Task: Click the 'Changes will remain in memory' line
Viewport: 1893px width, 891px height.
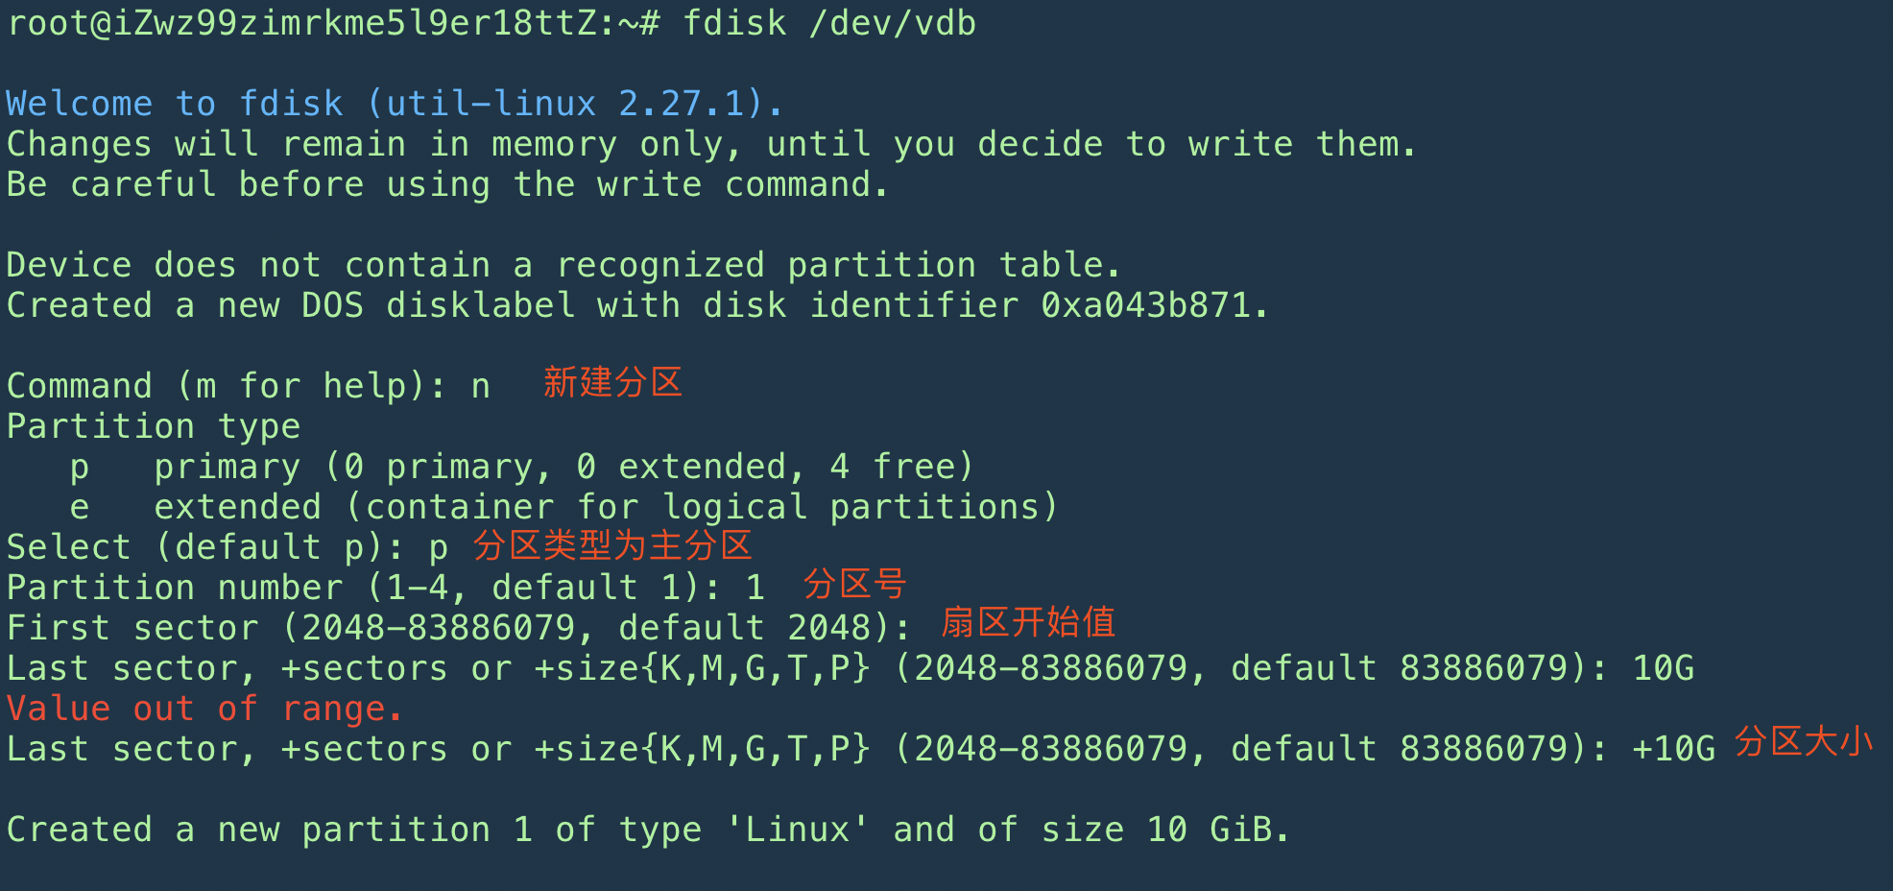Action: coord(710,144)
